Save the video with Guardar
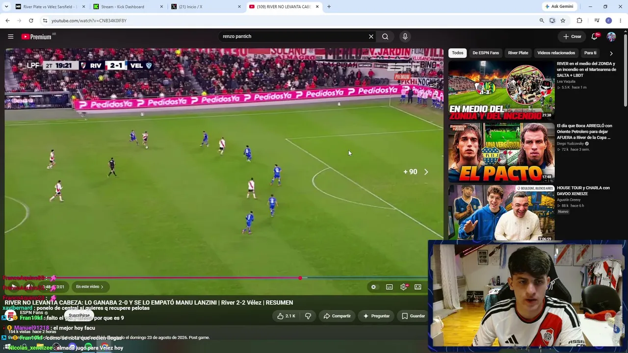The image size is (628, 353). 413,316
